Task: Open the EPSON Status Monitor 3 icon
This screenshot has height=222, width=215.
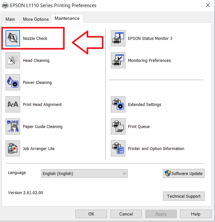Action: click(118, 39)
